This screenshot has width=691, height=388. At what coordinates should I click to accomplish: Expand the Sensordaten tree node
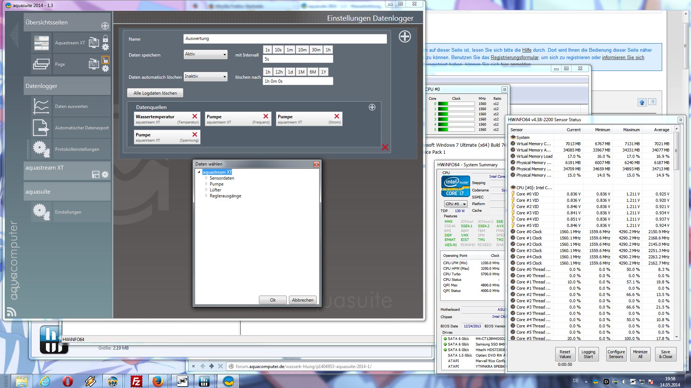(x=206, y=178)
